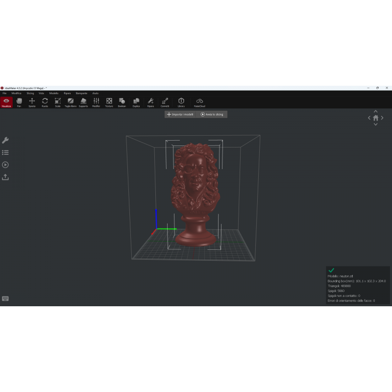Toggle the Visualizza view mode

click(x=6, y=101)
